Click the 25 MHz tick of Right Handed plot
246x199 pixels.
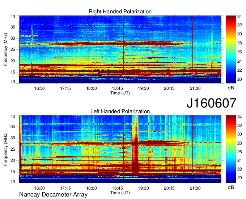[13, 49]
